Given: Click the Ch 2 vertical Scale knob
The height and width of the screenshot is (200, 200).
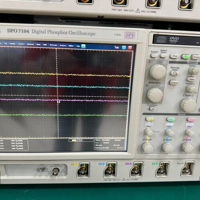Looking at the screenshot, I should pyautogui.click(x=168, y=148).
